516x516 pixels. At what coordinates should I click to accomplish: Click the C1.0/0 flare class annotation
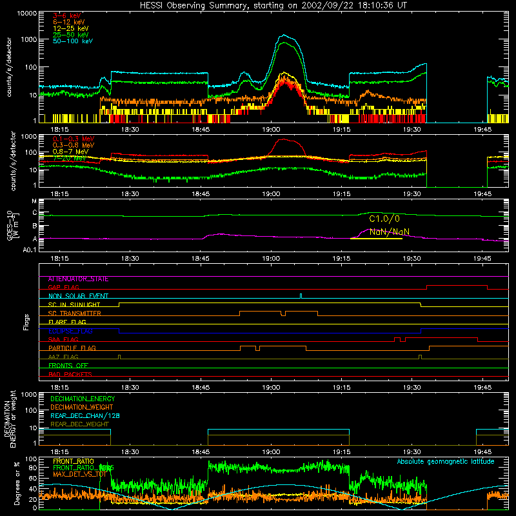point(384,219)
